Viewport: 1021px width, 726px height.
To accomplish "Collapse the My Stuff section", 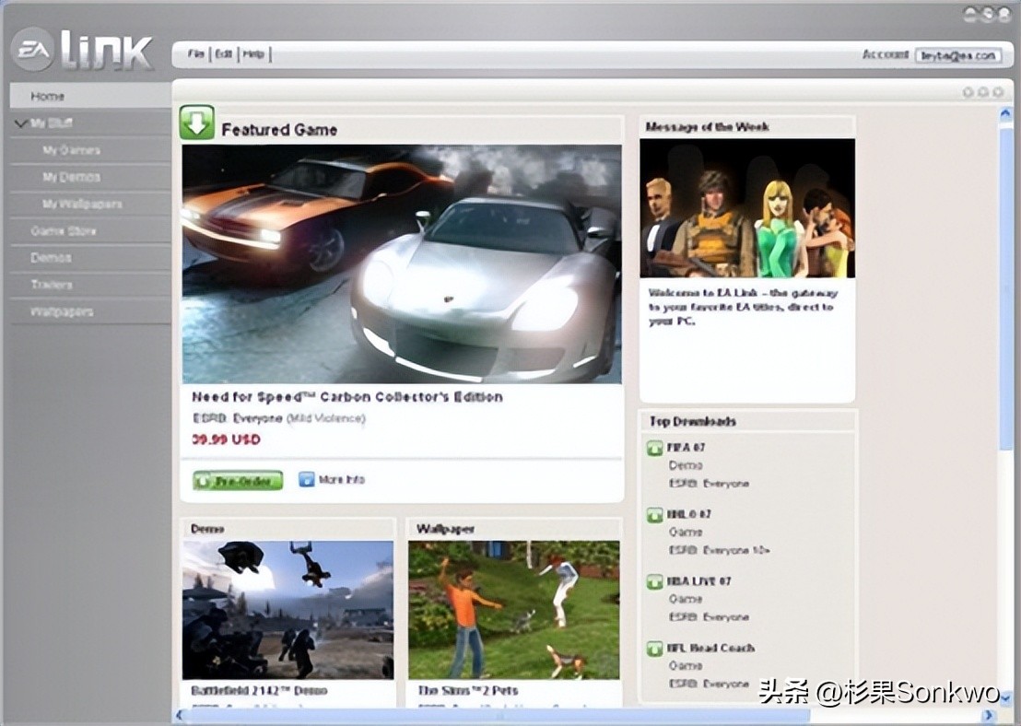I will tap(21, 123).
